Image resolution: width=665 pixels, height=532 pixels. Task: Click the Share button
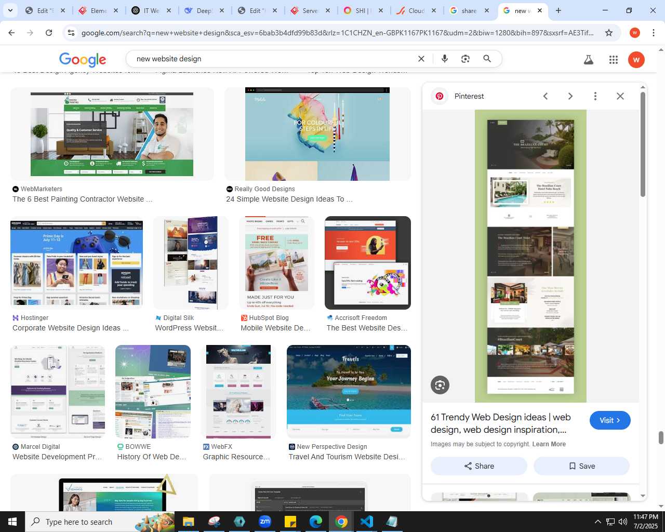pos(479,466)
